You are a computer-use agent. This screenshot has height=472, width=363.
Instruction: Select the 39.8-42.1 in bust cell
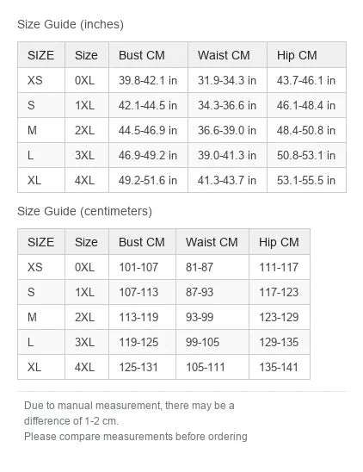coord(148,80)
